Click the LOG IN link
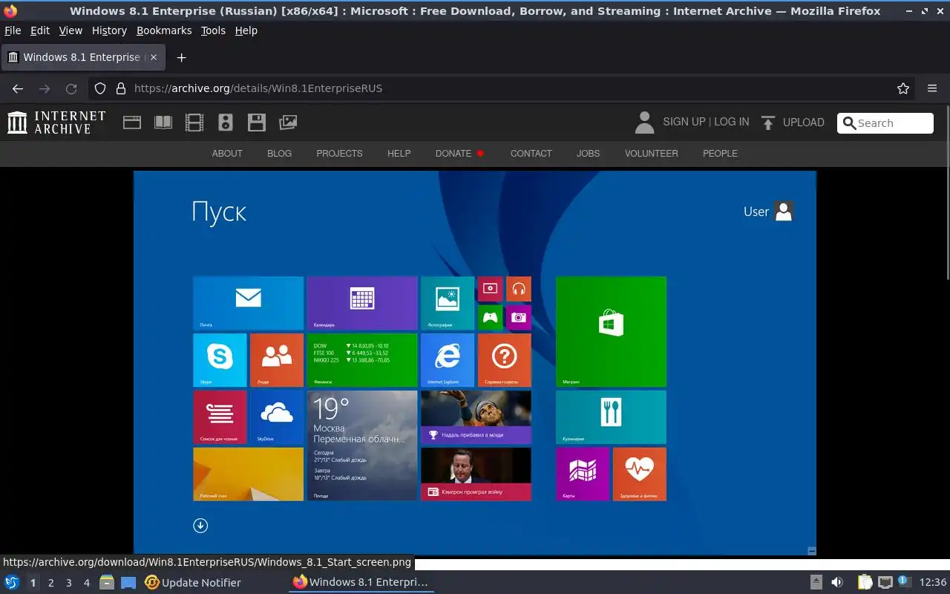 732,122
